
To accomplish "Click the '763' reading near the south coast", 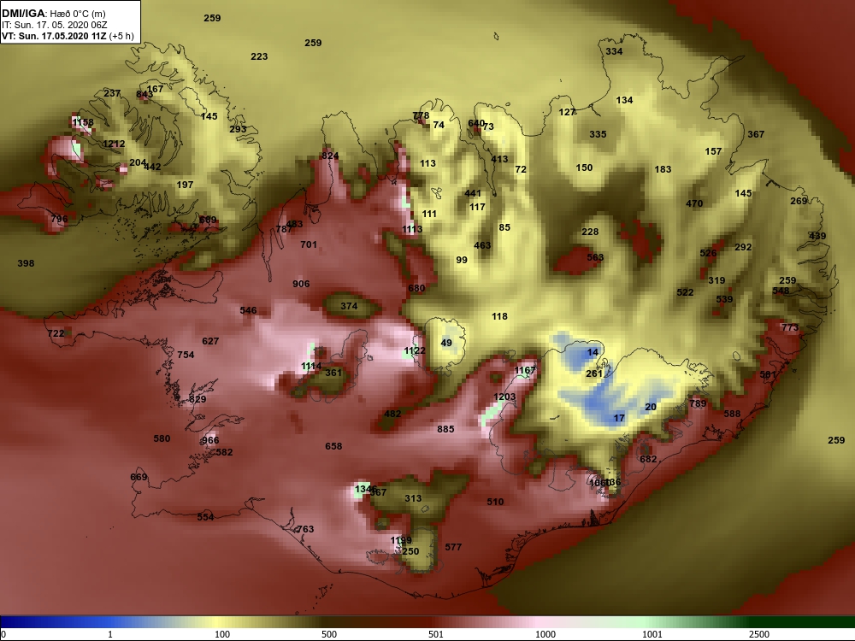I will click(x=305, y=529).
